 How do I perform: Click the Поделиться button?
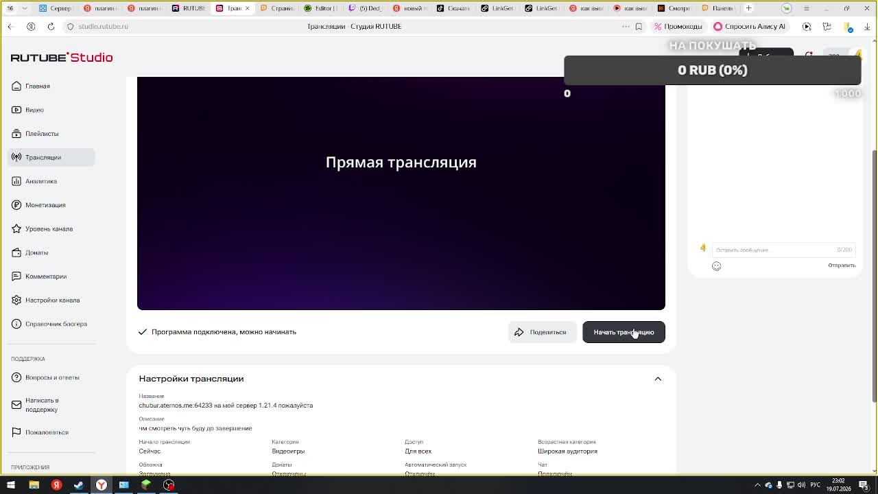542,332
